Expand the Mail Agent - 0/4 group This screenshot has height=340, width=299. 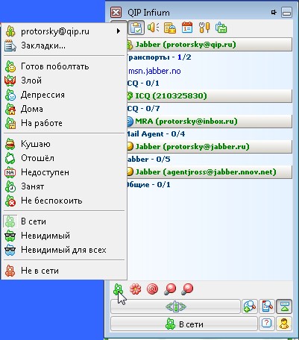[x=156, y=134]
